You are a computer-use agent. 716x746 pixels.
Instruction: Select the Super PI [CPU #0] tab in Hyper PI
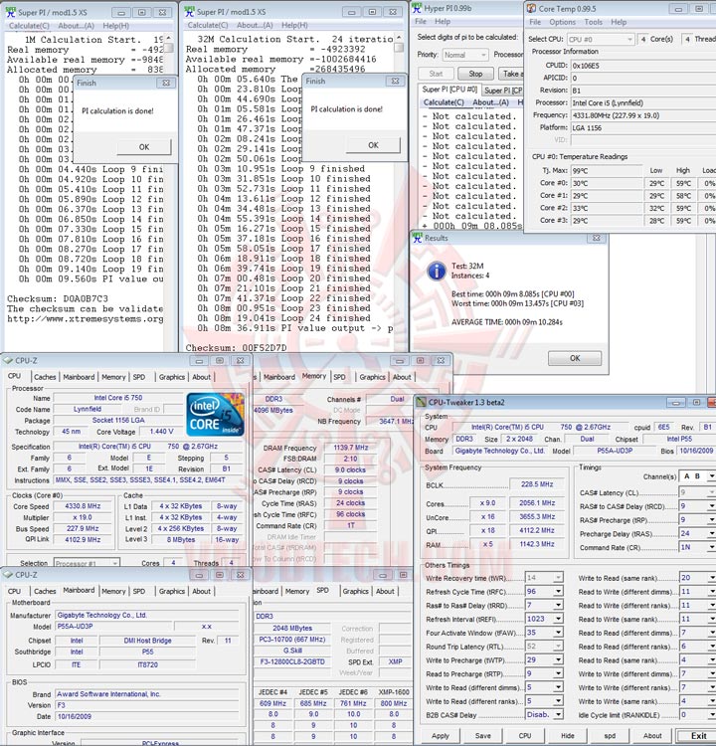(449, 90)
